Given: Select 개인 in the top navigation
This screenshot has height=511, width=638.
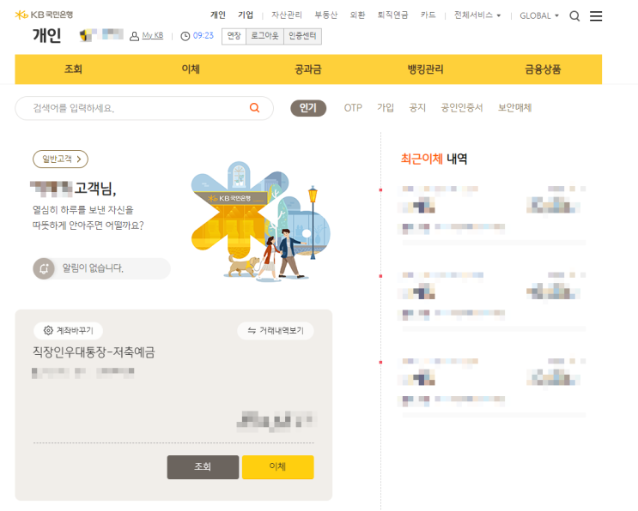Looking at the screenshot, I should [218, 15].
